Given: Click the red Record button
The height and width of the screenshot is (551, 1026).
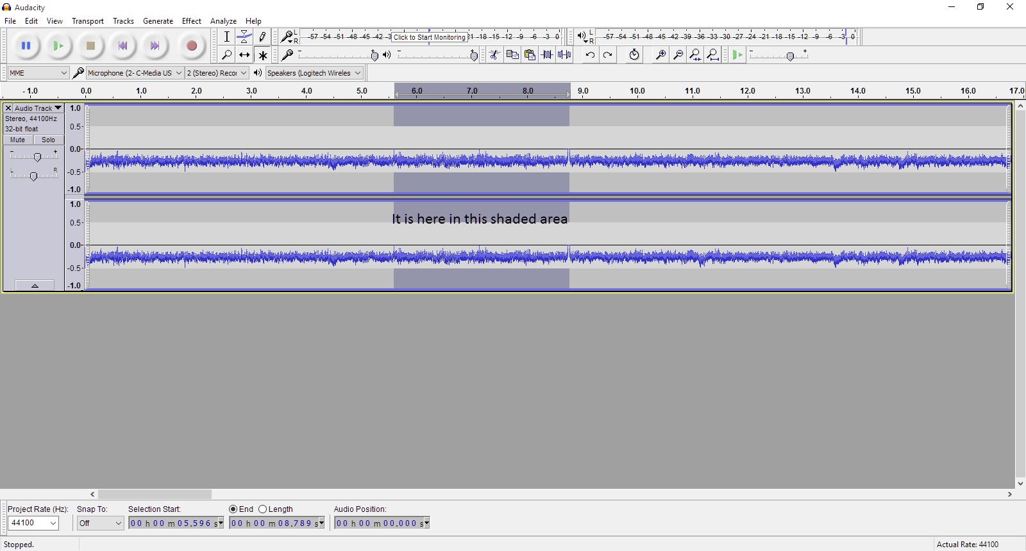Looking at the screenshot, I should [x=191, y=45].
